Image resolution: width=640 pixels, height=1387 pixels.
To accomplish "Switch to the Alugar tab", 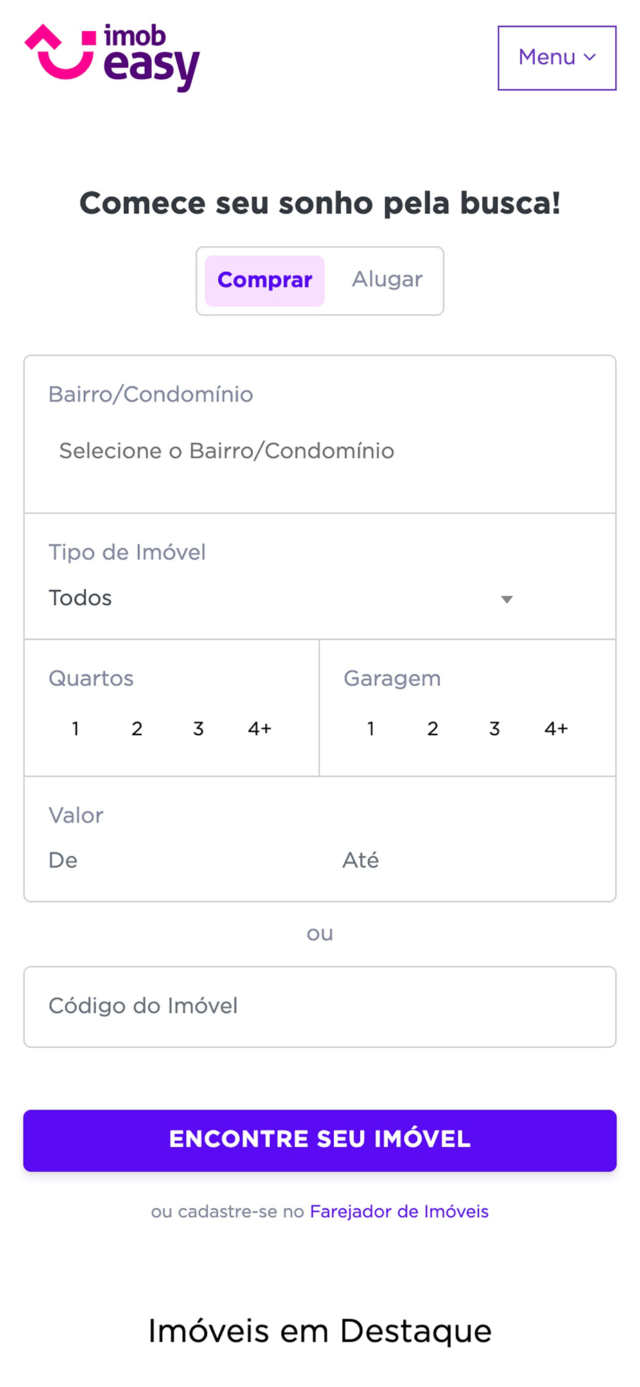I will (386, 279).
